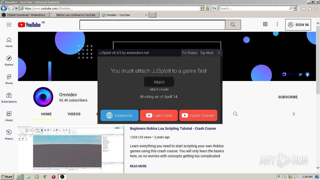
Task: Focus the YouTube search input field
Action: pyautogui.click(x=152, y=25)
